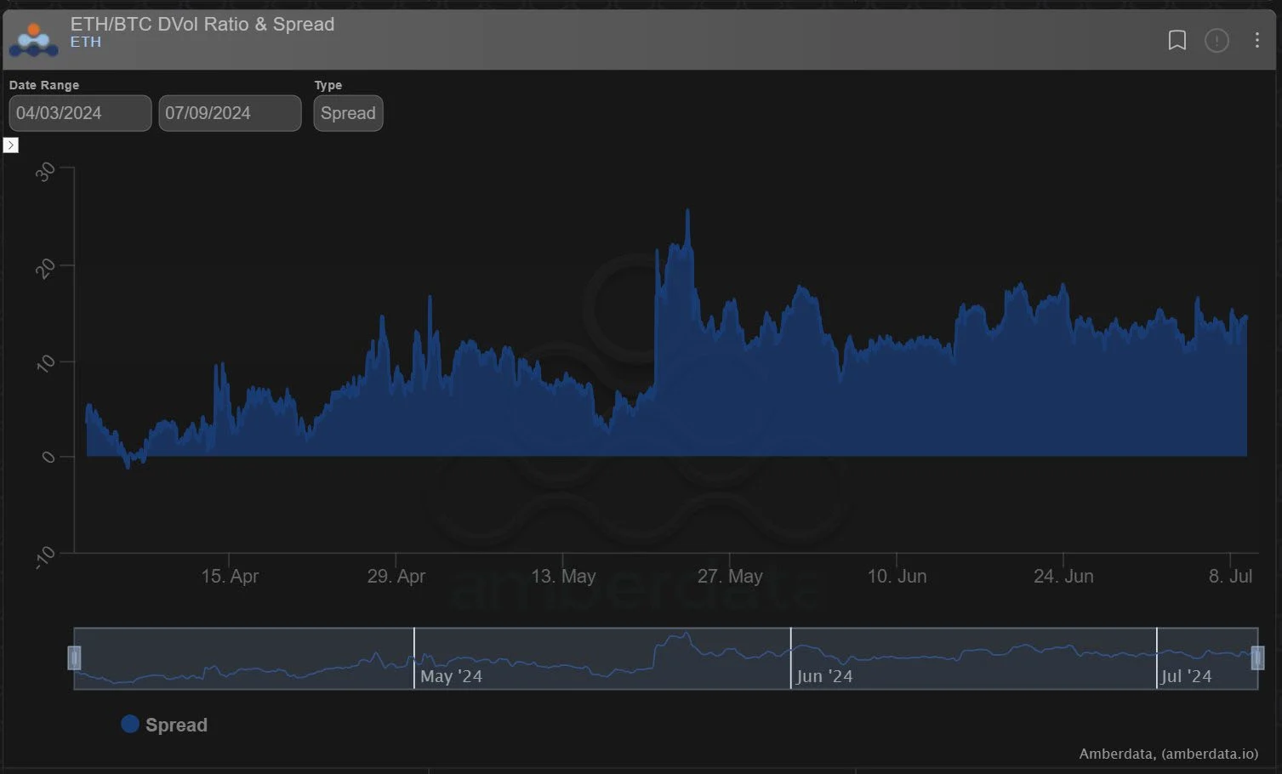This screenshot has height=774, width=1282.
Task: Grab the left navigator range handle
Action: click(x=74, y=657)
